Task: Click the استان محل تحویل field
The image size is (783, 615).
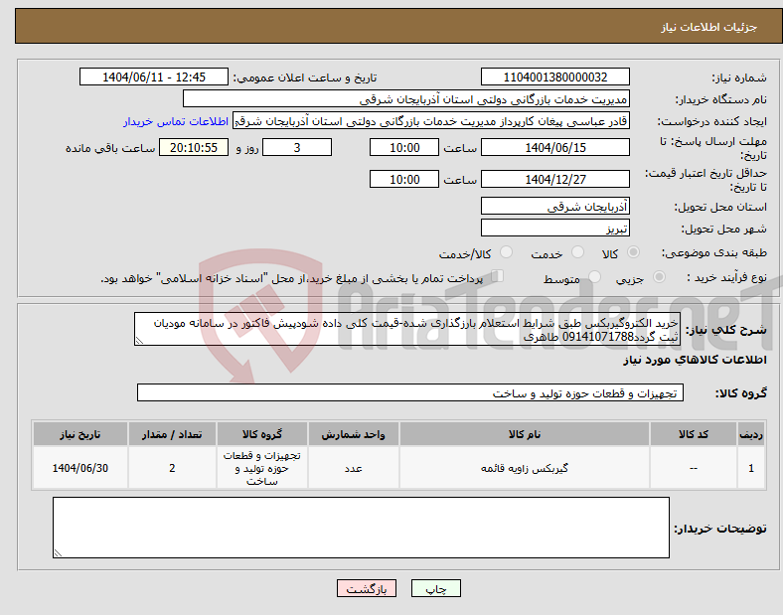Action: [x=555, y=206]
